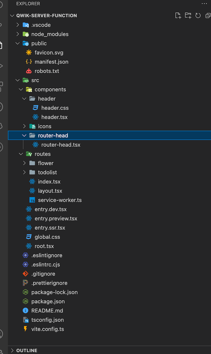Open robots.txt via its robot icon
Image resolution: width=211 pixels, height=354 pixels.
pos(28,71)
